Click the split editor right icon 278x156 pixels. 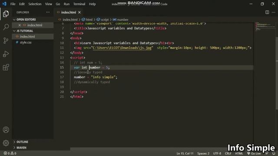[267, 12]
